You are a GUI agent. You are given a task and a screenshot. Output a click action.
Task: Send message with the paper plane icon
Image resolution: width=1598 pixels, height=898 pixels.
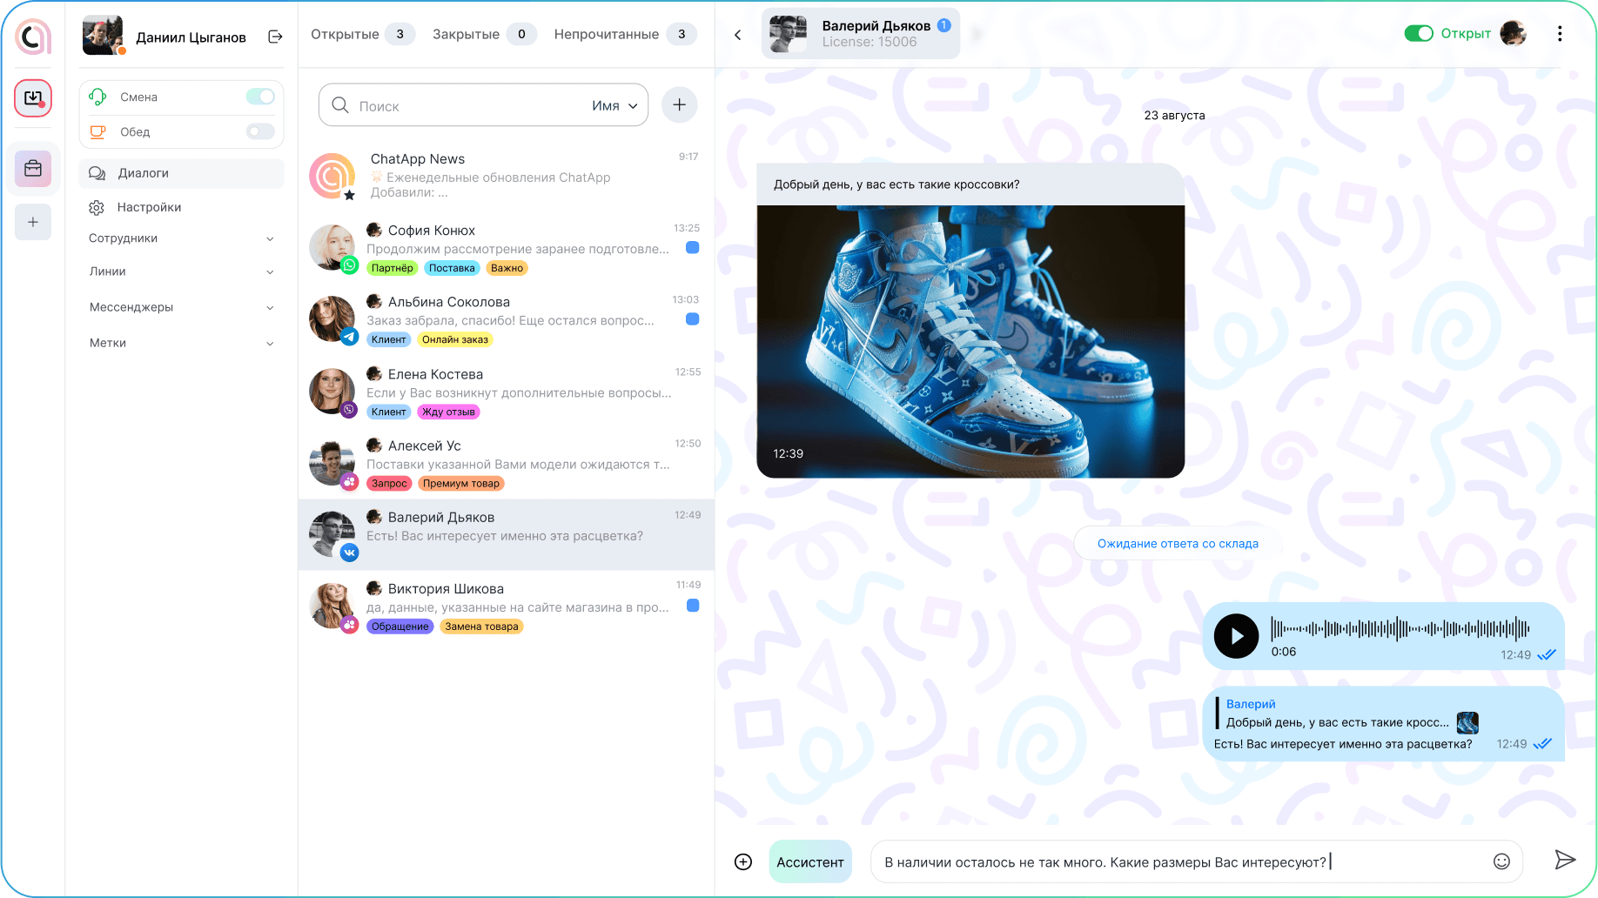click(1564, 861)
